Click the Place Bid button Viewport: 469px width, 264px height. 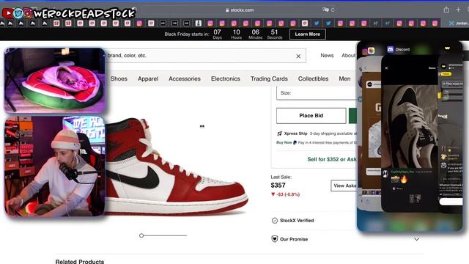click(311, 116)
